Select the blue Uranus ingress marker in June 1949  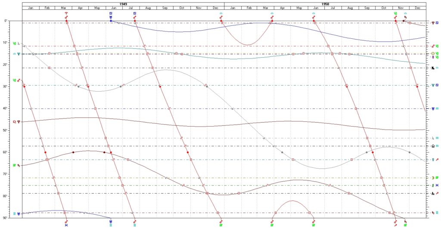point(111,21)
